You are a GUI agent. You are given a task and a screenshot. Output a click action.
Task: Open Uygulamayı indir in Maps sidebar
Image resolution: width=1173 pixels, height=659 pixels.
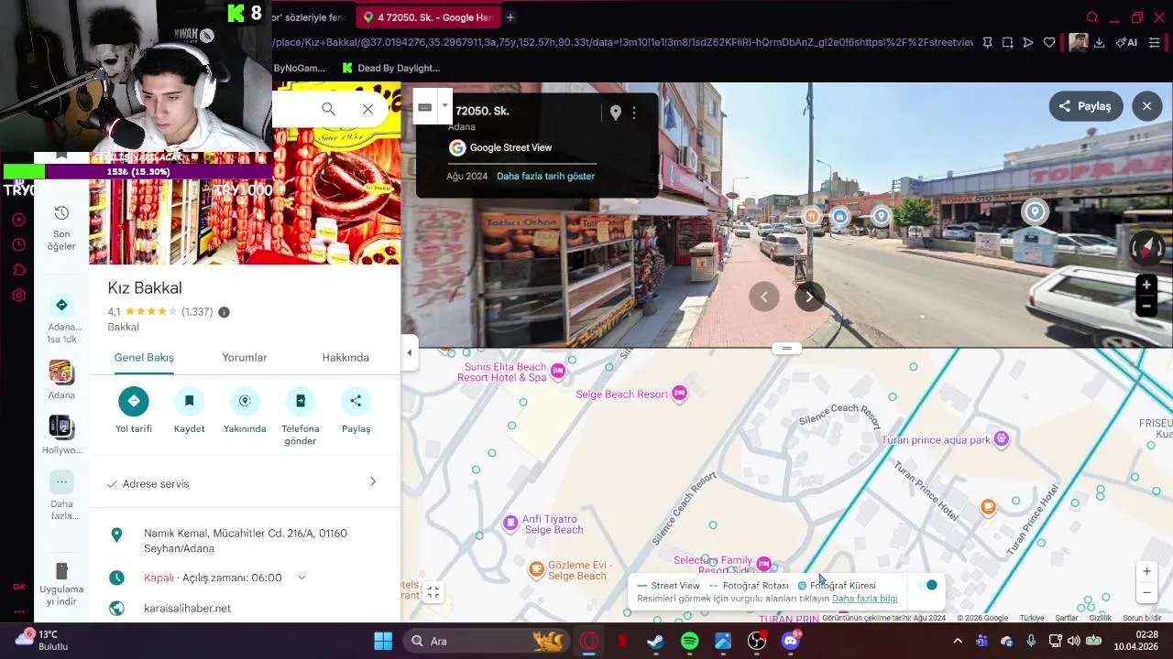(61, 586)
